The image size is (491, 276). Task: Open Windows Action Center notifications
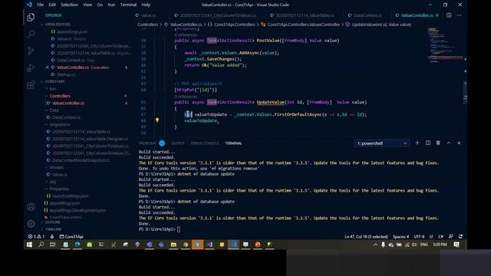(456, 245)
